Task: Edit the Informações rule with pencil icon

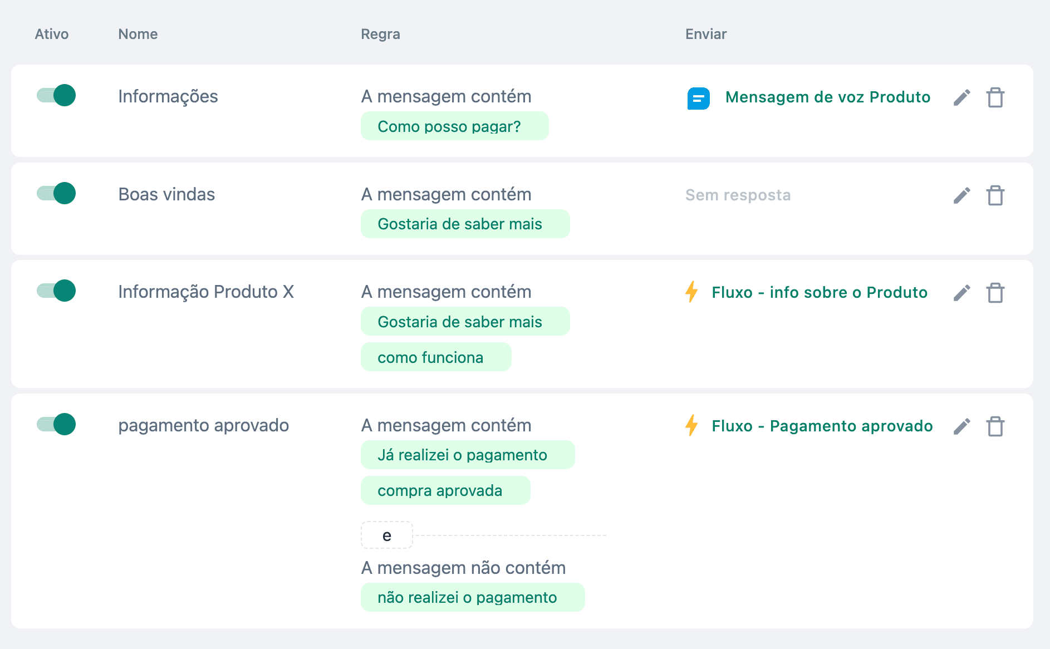Action: coord(961,97)
